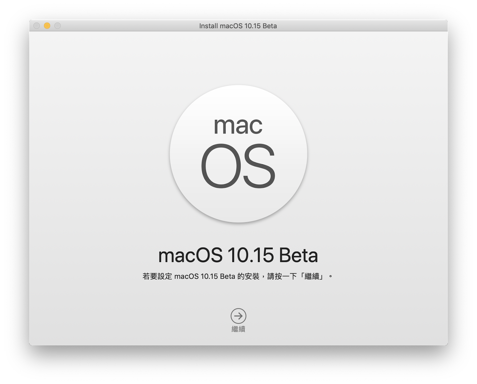
Task: Click the round macOS logo
Action: coord(238,154)
